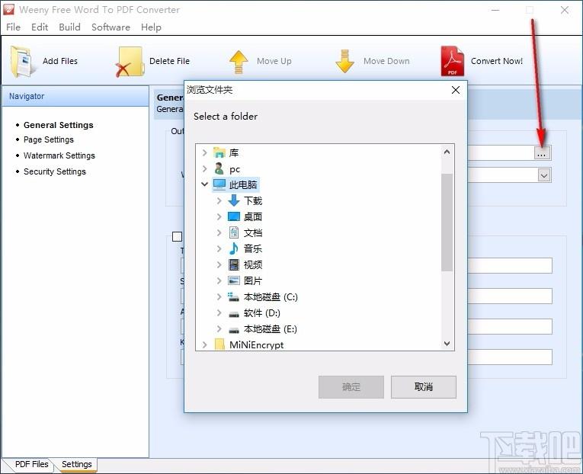Click the MiNiEncrypt folder icon
This screenshot has width=583, height=474.
pyautogui.click(x=219, y=344)
